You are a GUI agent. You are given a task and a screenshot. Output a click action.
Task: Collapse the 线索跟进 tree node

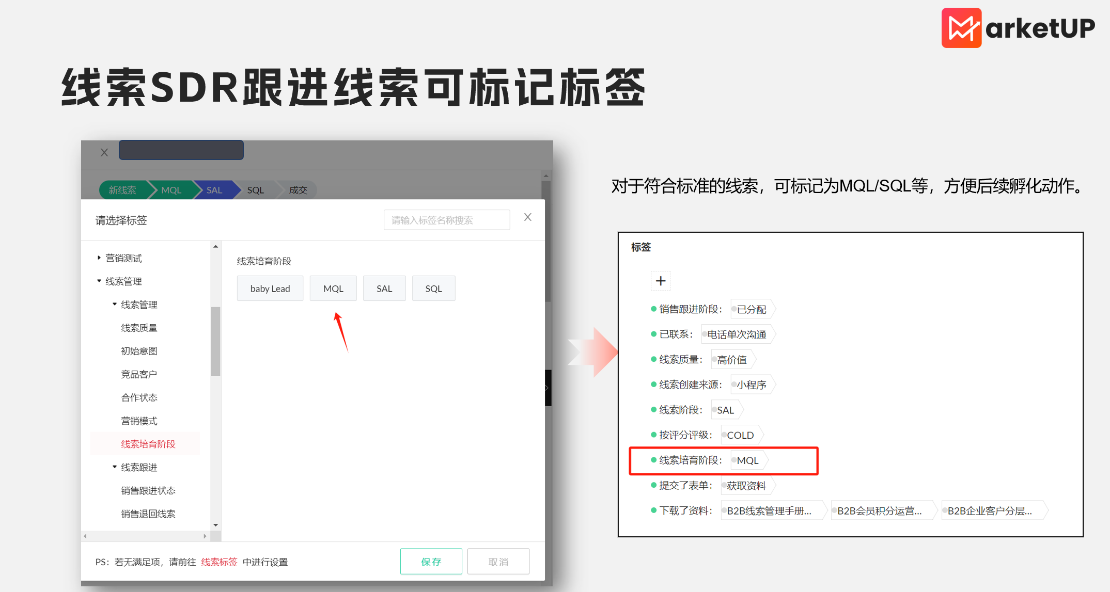pos(114,467)
